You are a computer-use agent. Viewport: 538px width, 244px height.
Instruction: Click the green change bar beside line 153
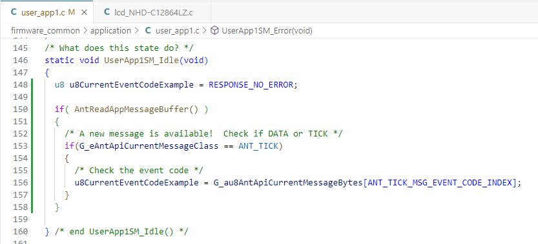coord(32,145)
